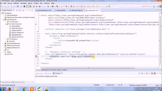
Task: Click Project Explorer horizontal scrollbar thumb
Action: 13,82
